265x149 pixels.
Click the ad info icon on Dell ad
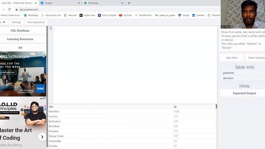[x=44, y=53]
